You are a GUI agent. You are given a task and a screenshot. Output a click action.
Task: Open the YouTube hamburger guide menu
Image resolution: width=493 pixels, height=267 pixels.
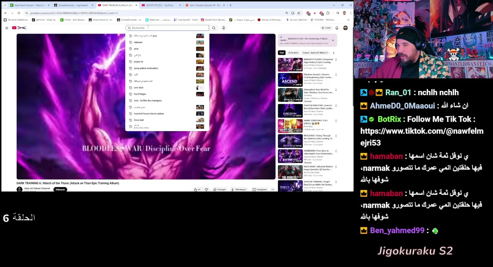6,28
